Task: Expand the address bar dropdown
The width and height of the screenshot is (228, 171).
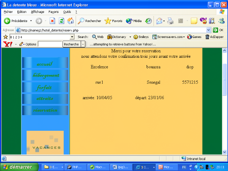Action: coord(208,30)
